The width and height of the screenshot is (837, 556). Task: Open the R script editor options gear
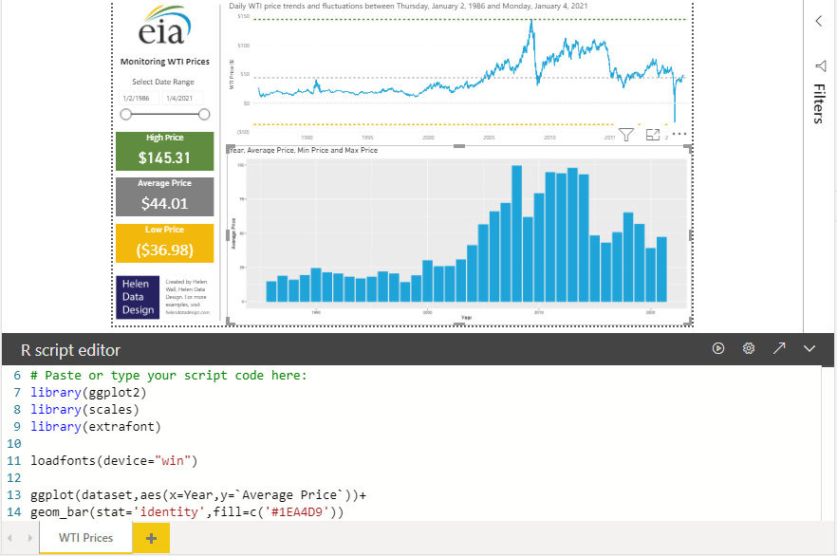pyautogui.click(x=749, y=348)
